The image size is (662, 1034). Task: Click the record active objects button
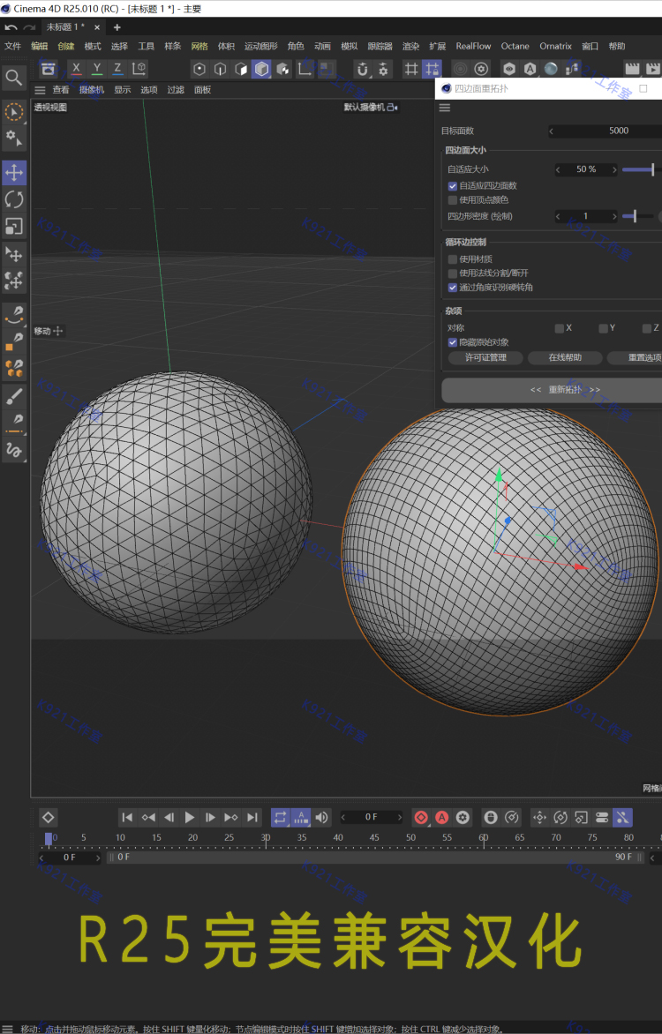point(421,818)
